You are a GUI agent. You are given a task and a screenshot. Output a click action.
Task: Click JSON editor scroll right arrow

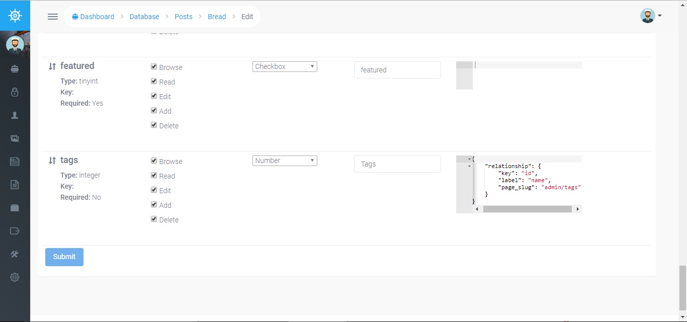[578, 209]
